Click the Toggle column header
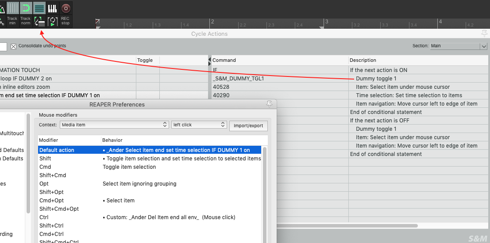 [148, 60]
